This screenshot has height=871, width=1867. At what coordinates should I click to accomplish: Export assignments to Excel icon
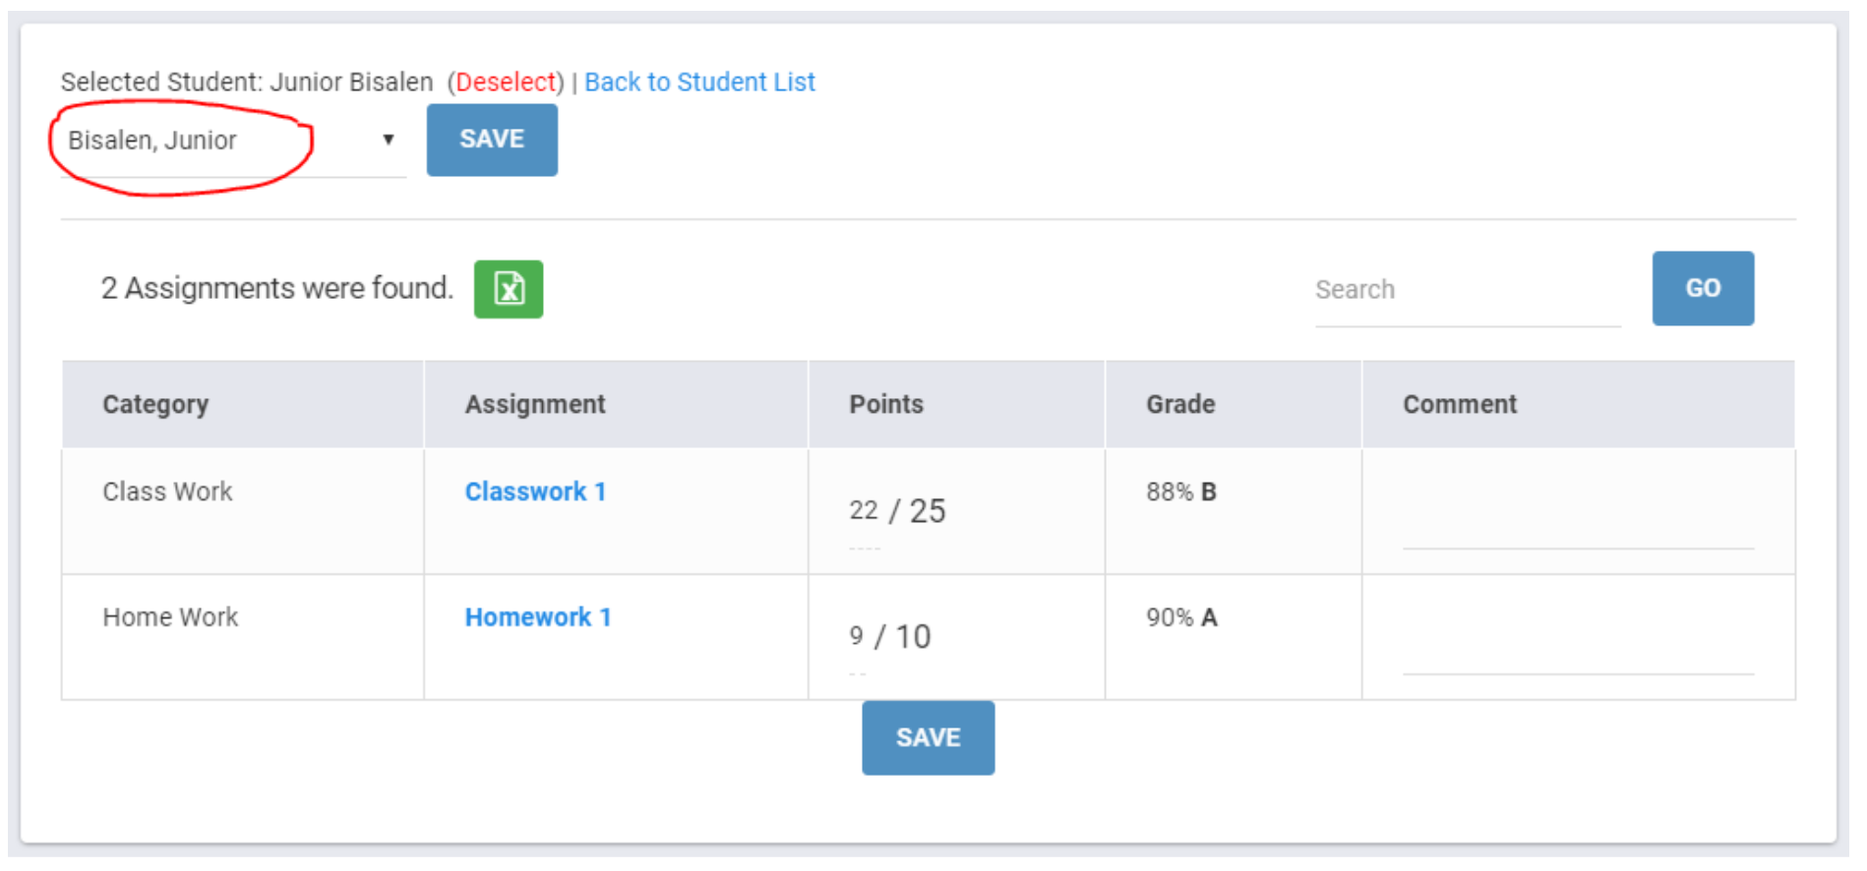508,289
